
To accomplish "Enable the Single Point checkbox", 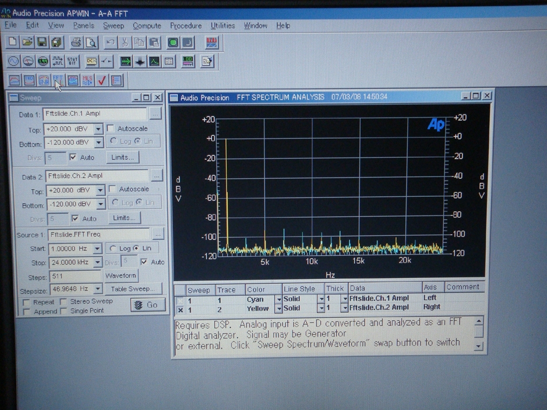I will tap(63, 310).
